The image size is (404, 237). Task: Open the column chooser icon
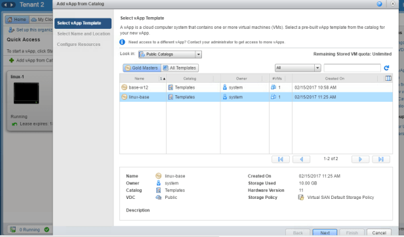click(x=388, y=78)
